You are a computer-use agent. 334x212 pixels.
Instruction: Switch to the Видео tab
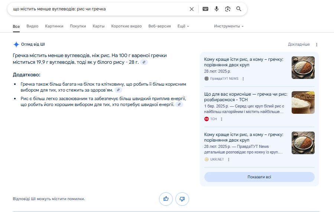click(32, 26)
